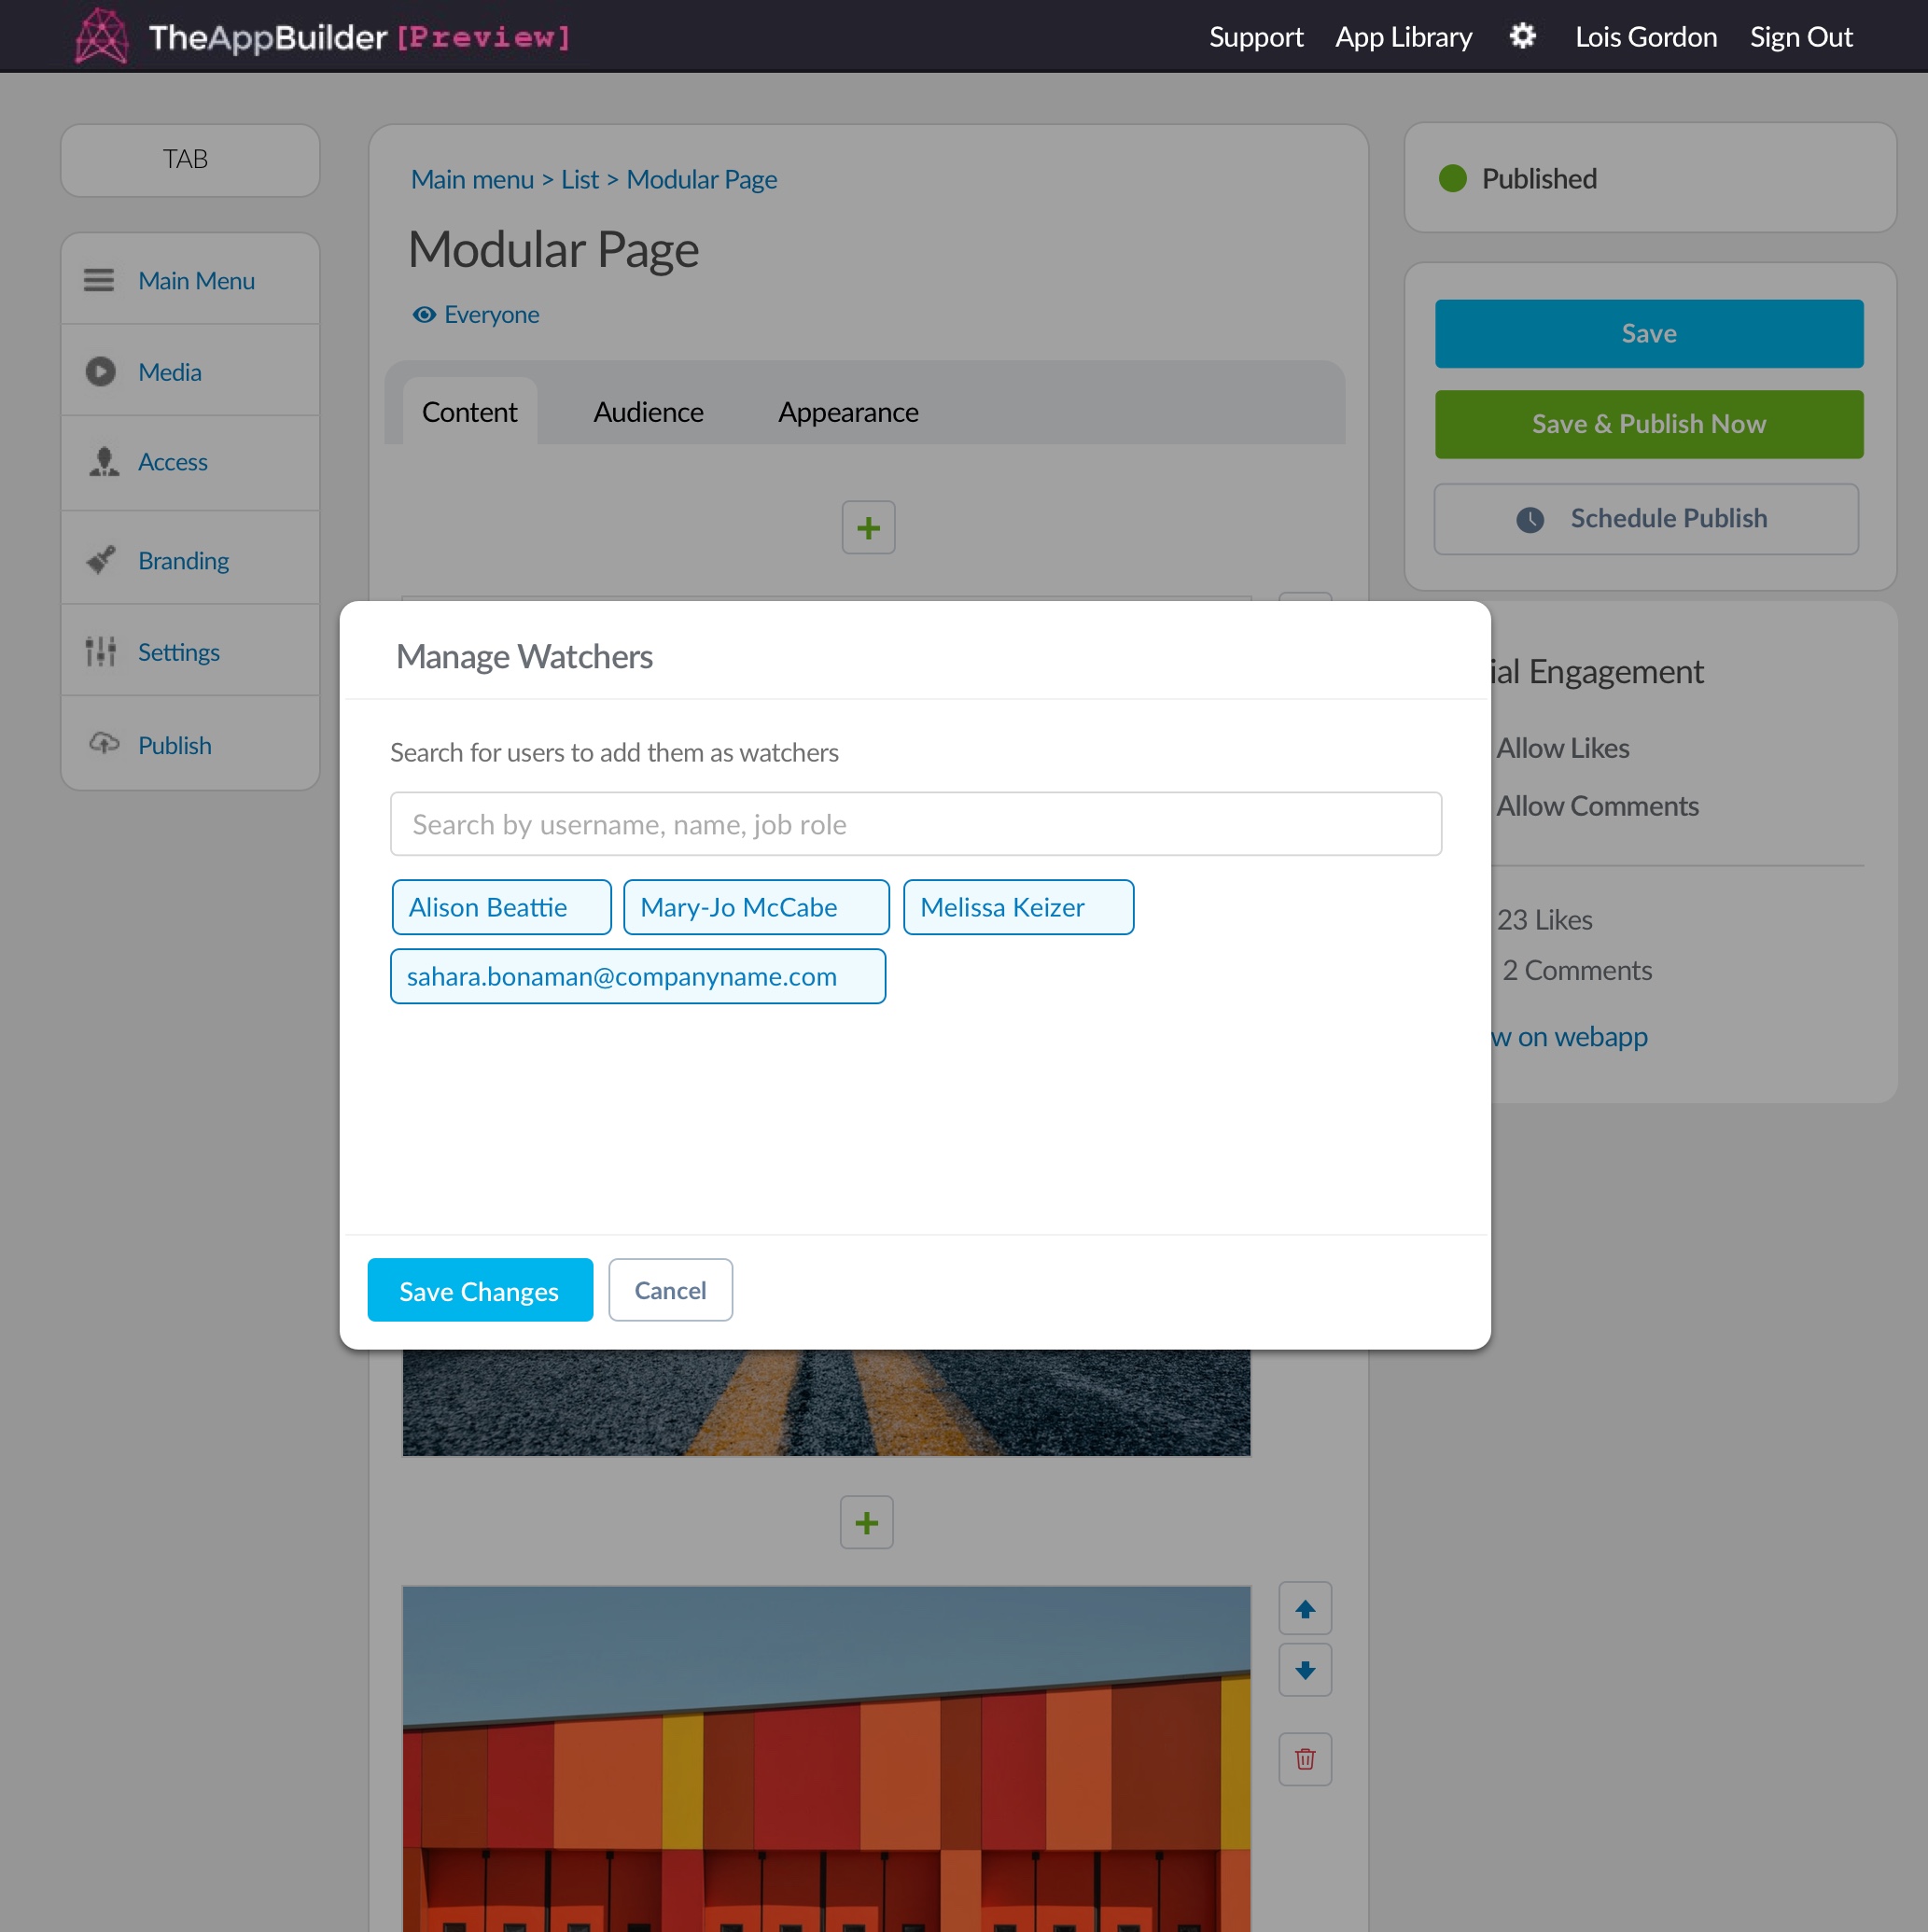The height and width of the screenshot is (1932, 1928).
Task: Click Save Changes button
Action: pyautogui.click(x=481, y=1289)
